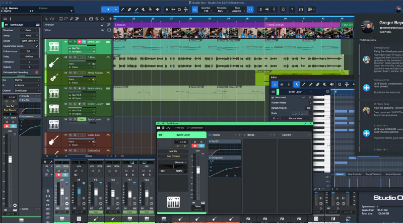This screenshot has height=223, width=403.
Task: Open the Natural Minor scale dropdown
Action: (x=297, y=118)
